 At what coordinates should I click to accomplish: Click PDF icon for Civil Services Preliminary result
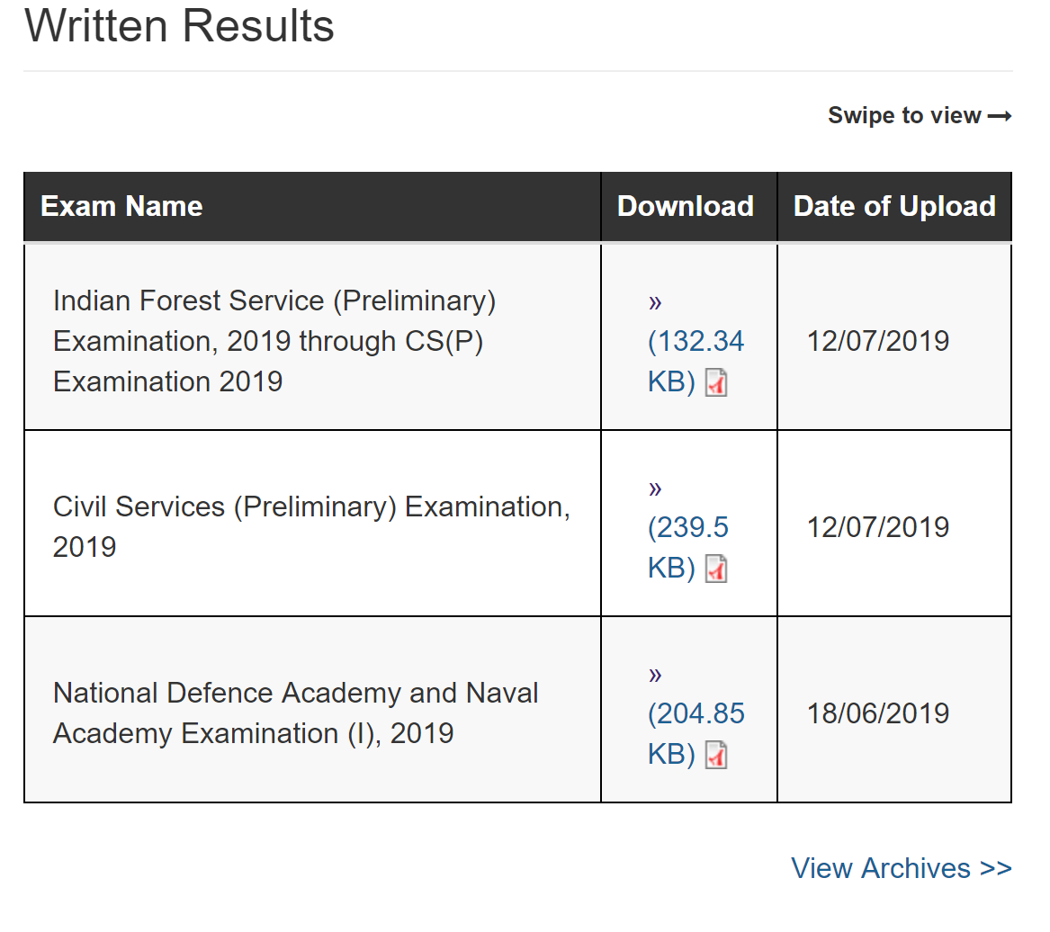[716, 569]
